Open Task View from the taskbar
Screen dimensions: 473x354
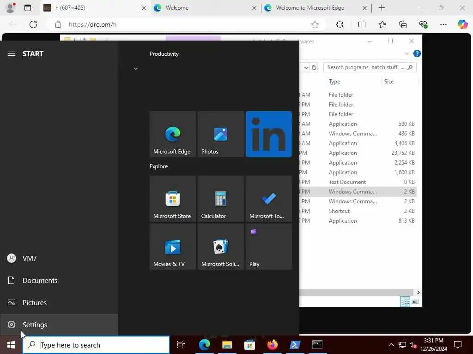[181, 345]
